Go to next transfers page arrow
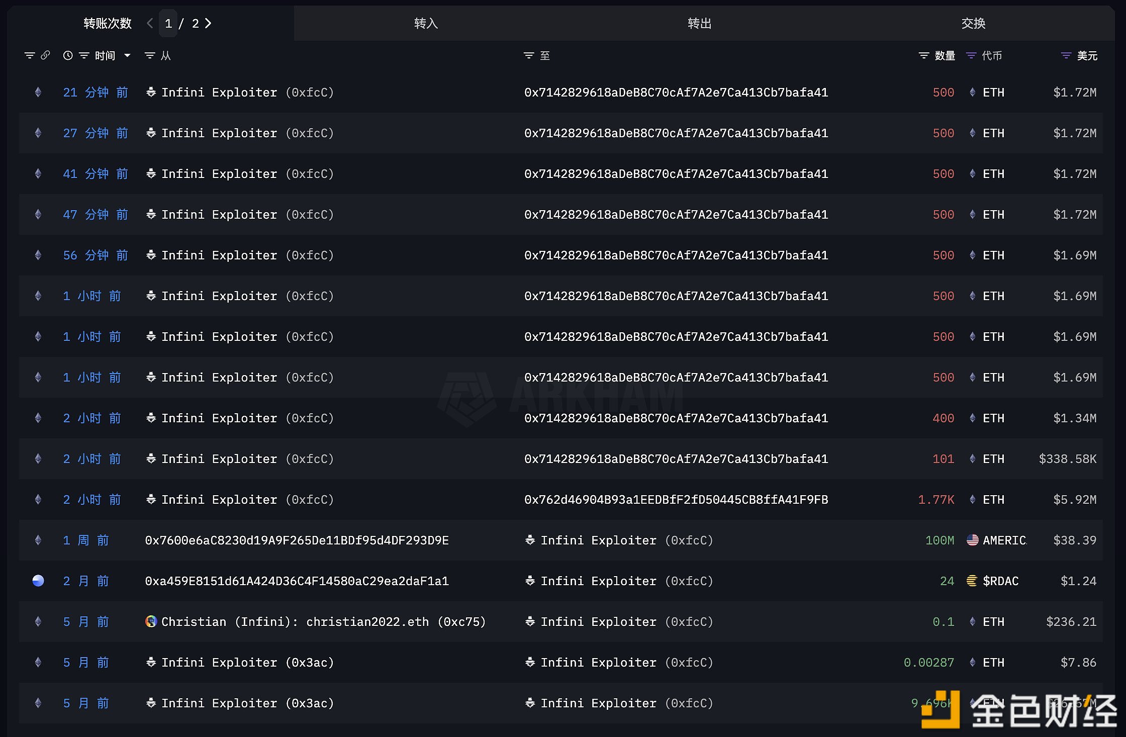1126x737 pixels. click(x=208, y=23)
